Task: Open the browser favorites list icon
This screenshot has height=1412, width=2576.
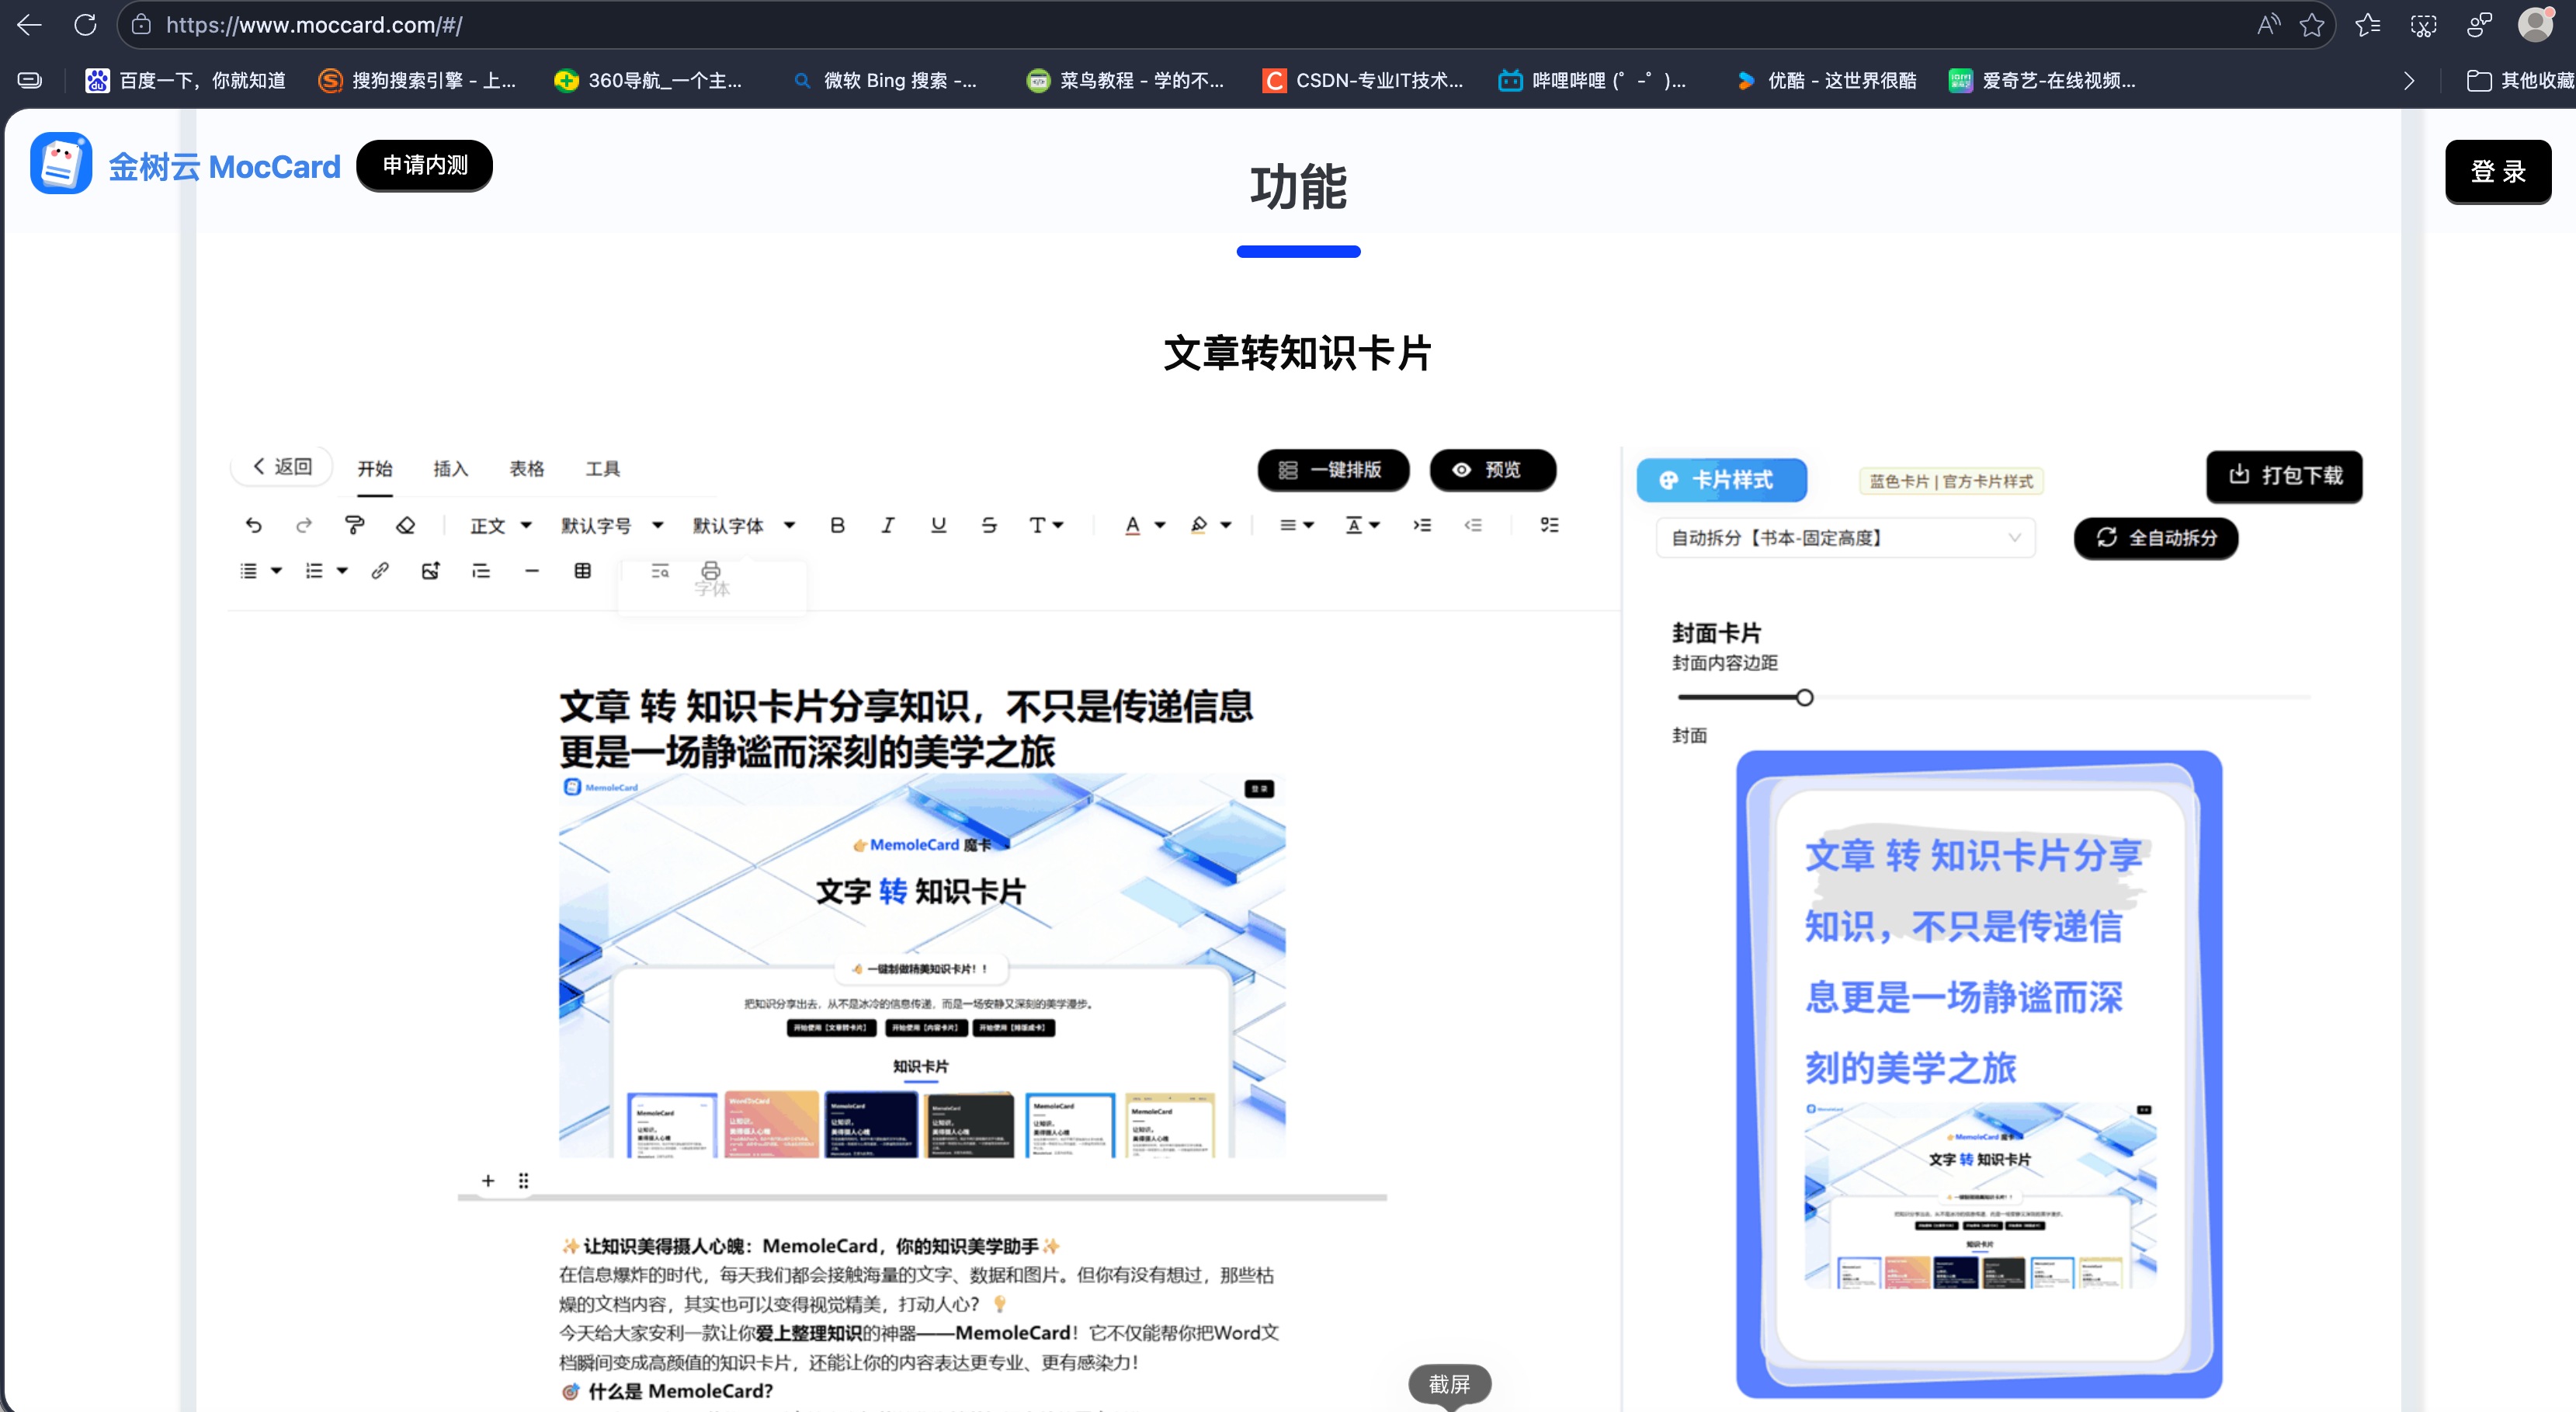Action: (2368, 25)
